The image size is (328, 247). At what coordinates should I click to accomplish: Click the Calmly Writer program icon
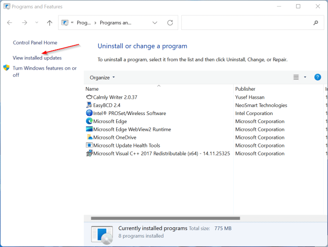89,97
